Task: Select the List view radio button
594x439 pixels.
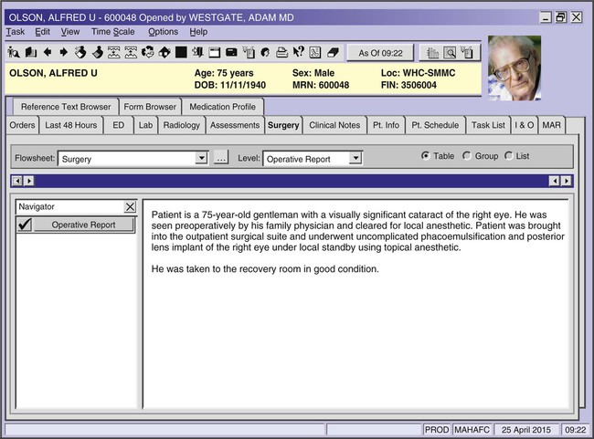Action: tap(508, 156)
